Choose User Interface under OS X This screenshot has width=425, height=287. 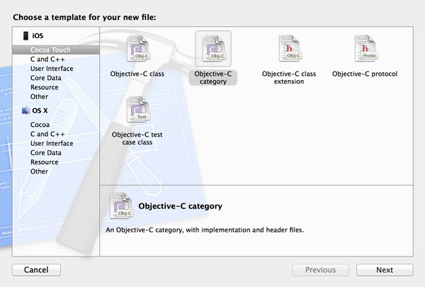(52, 143)
